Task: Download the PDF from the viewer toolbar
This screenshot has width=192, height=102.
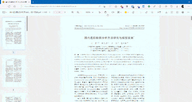Action: tap(166, 12)
